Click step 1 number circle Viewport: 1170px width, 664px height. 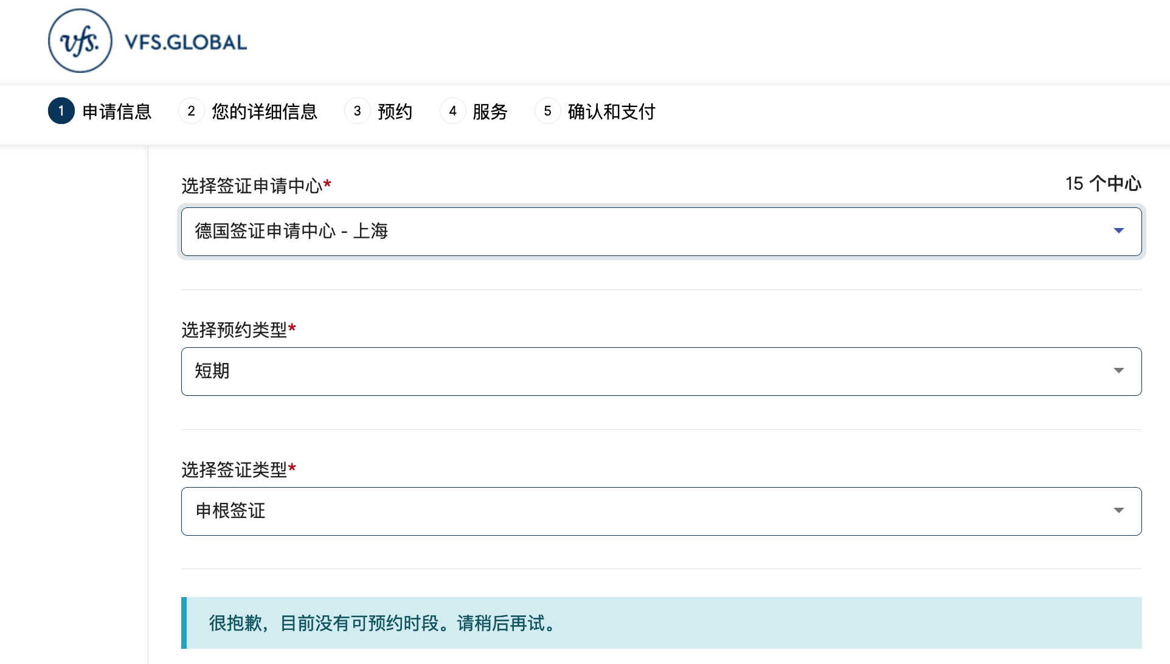[61, 111]
